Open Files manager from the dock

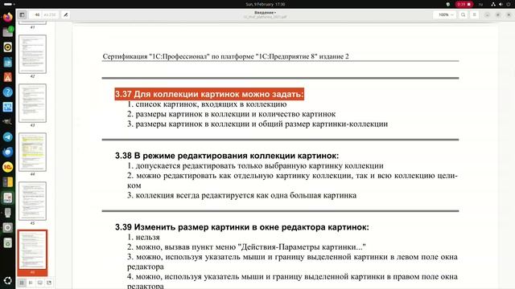click(7, 32)
